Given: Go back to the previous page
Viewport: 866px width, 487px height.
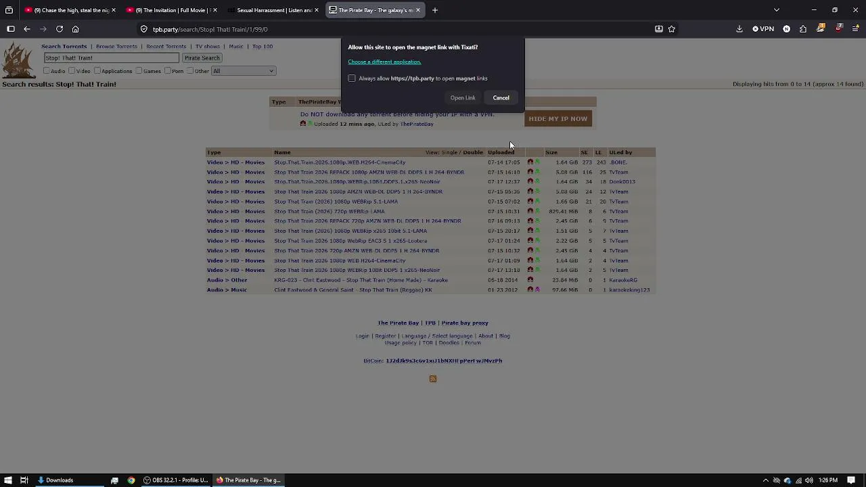Looking at the screenshot, I should [x=27, y=29].
